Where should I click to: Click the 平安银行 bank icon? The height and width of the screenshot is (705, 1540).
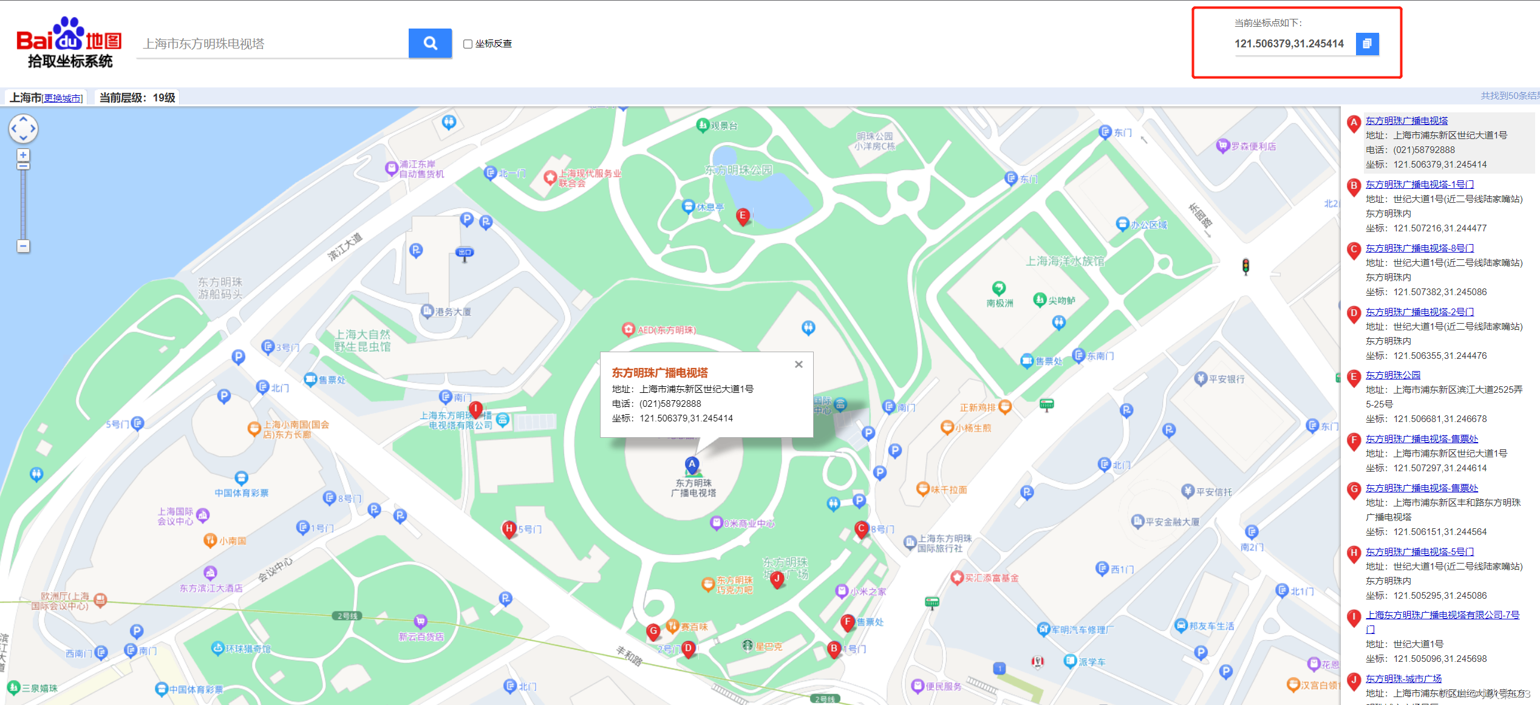1201,378
